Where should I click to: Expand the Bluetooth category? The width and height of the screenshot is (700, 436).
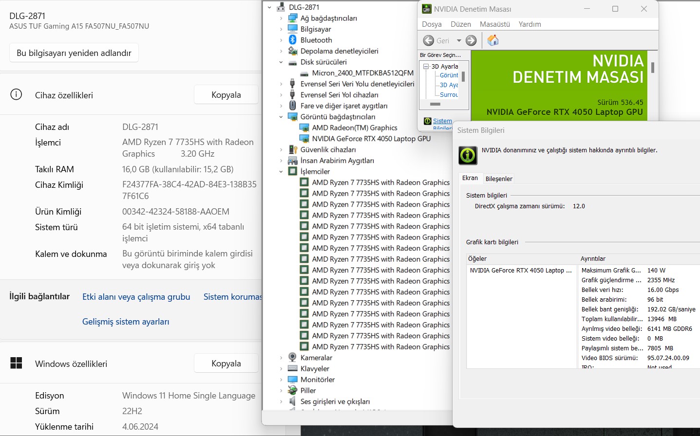point(281,40)
